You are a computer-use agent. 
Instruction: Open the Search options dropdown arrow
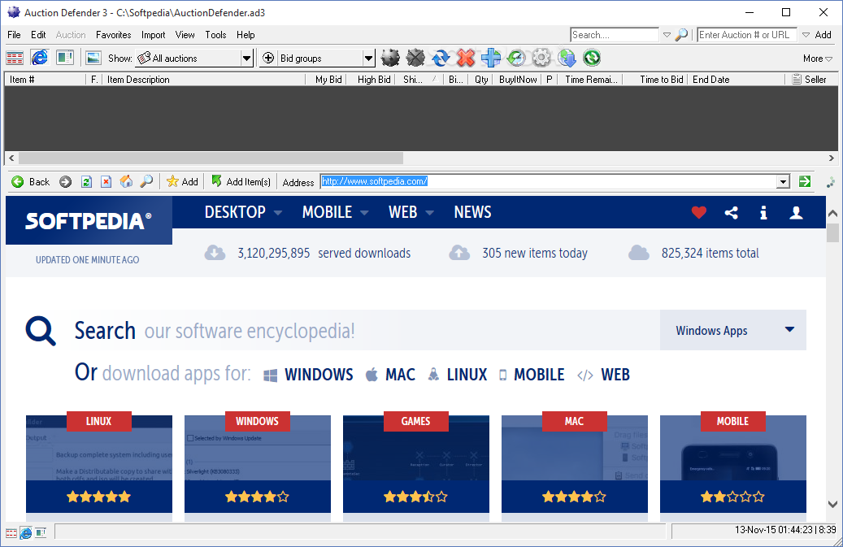pos(667,35)
